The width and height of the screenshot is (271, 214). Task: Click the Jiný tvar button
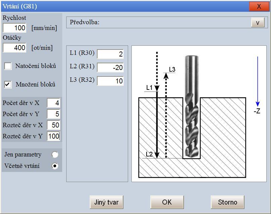pyautogui.click(x=107, y=202)
